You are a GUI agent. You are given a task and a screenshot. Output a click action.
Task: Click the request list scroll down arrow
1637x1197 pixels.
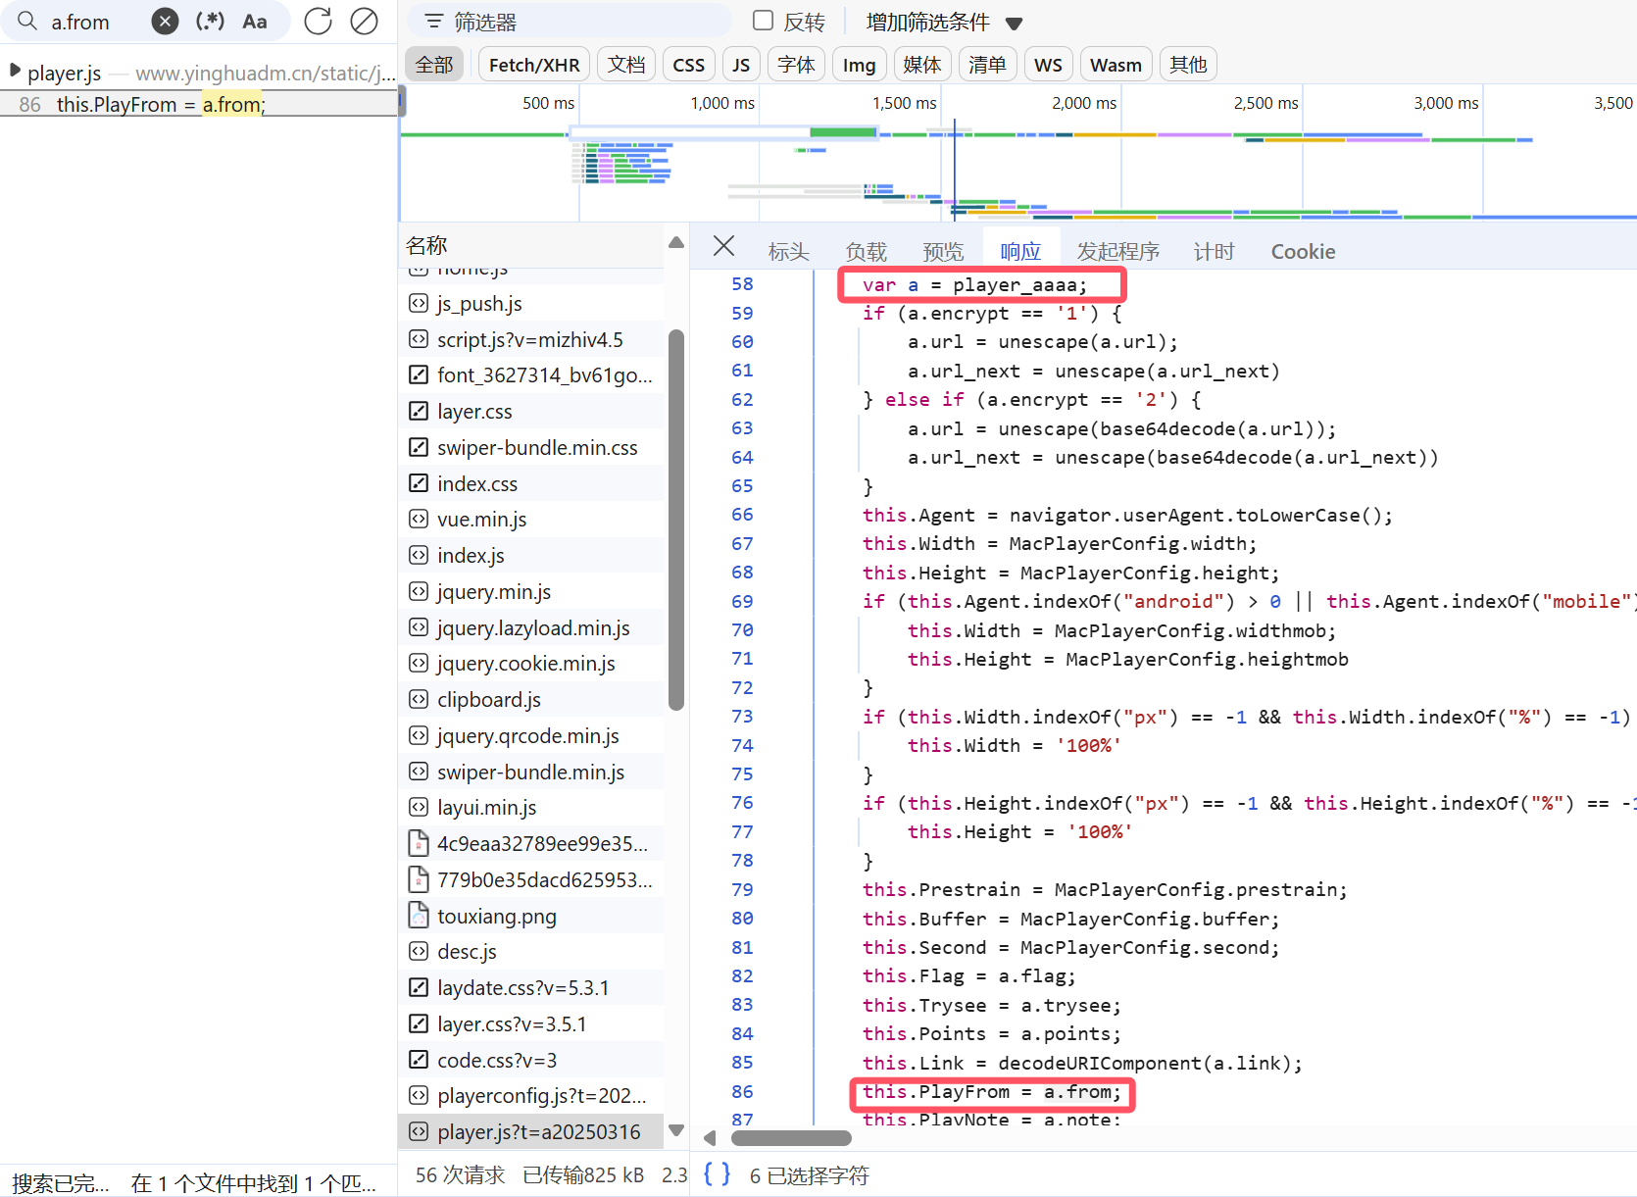pyautogui.click(x=675, y=1130)
